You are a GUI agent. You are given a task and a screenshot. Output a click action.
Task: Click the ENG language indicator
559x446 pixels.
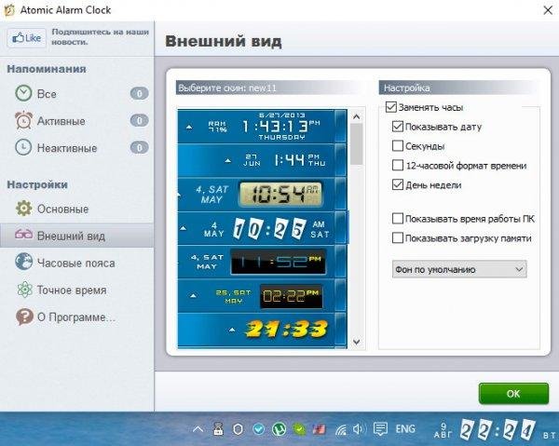click(x=405, y=429)
